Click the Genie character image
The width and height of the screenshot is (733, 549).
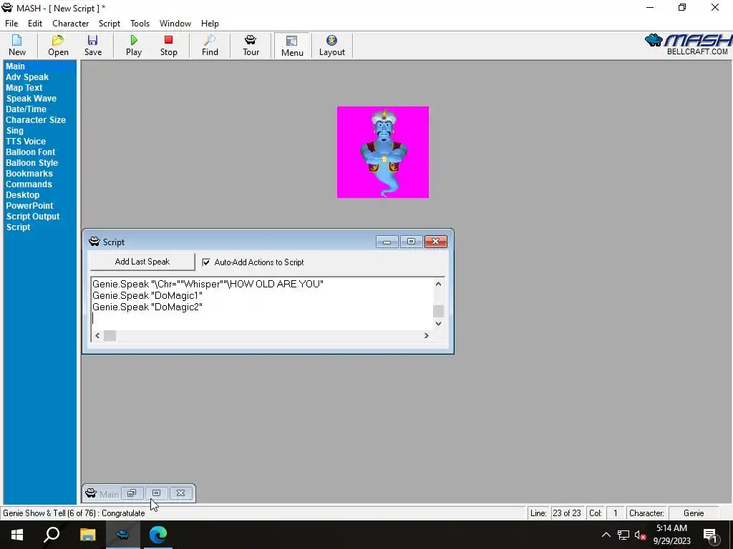[x=383, y=152]
